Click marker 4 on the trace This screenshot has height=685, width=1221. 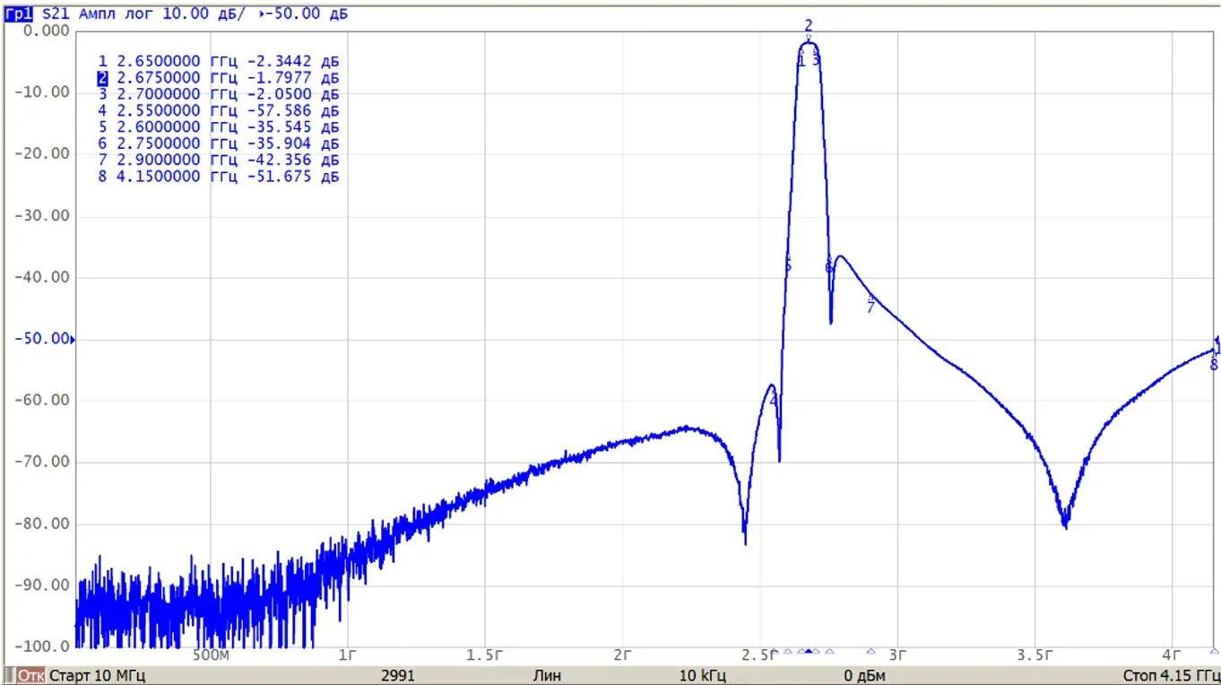pyautogui.click(x=773, y=400)
